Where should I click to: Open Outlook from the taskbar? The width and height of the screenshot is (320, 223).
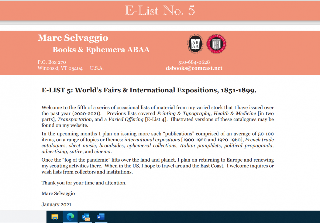86,217
